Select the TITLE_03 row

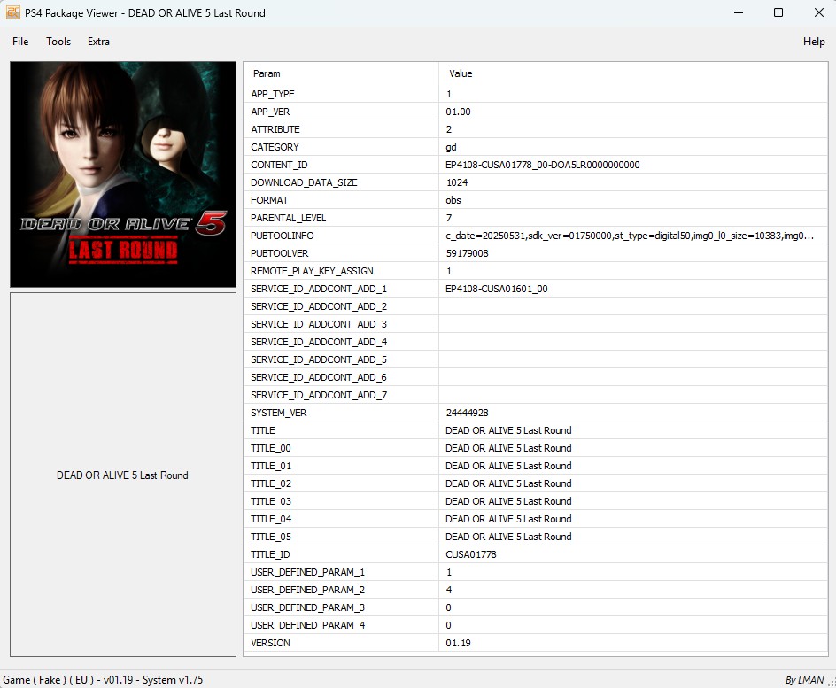(536, 501)
